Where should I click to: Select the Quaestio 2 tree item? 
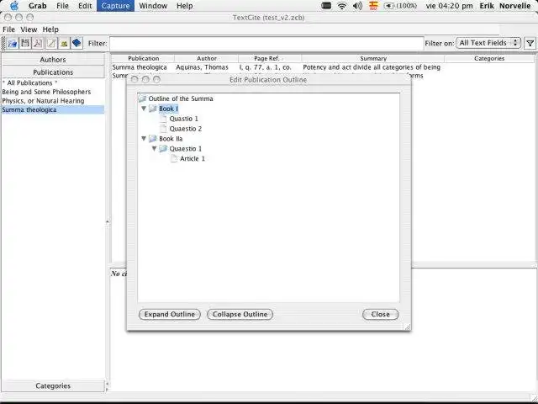(186, 129)
